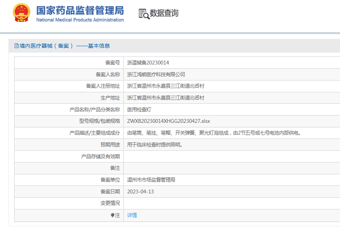The width and height of the screenshot is (340, 235).
Task: Click the product name 医用检查灯
Action: 139,109
